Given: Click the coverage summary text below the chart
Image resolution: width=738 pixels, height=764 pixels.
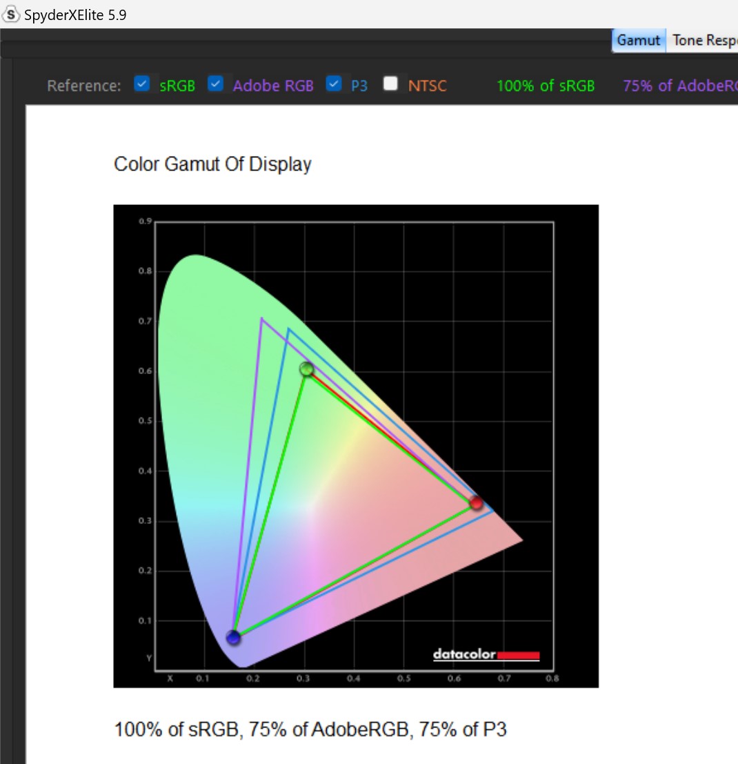Looking at the screenshot, I should 310,729.
